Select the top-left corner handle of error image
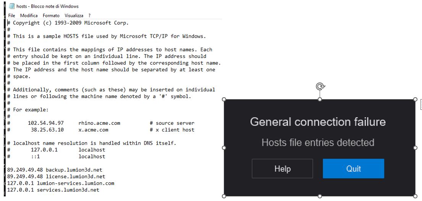 (x=224, y=99)
